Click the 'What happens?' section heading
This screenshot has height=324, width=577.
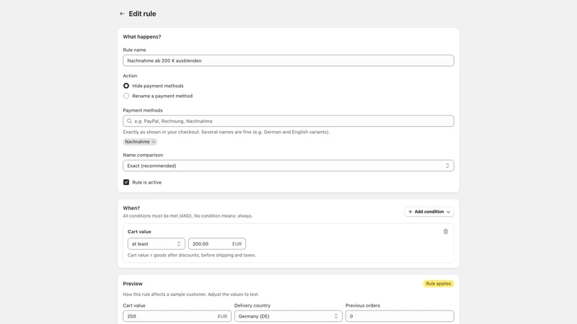142,37
